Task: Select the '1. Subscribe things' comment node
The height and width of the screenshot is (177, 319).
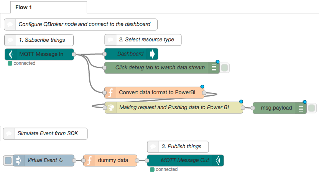Action: pos(41,40)
